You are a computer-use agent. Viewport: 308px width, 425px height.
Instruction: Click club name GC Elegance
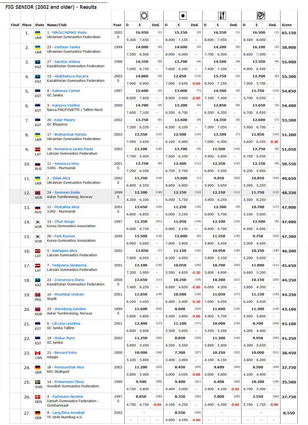click(x=57, y=124)
